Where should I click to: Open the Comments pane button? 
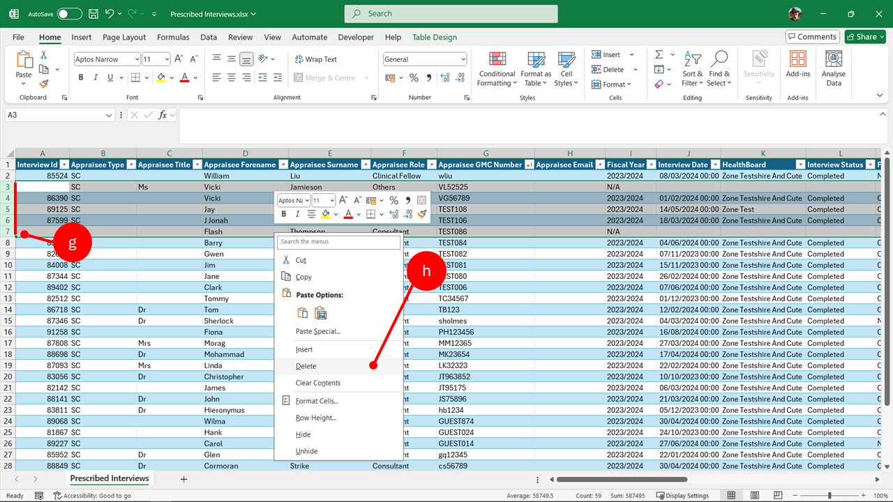click(x=812, y=37)
